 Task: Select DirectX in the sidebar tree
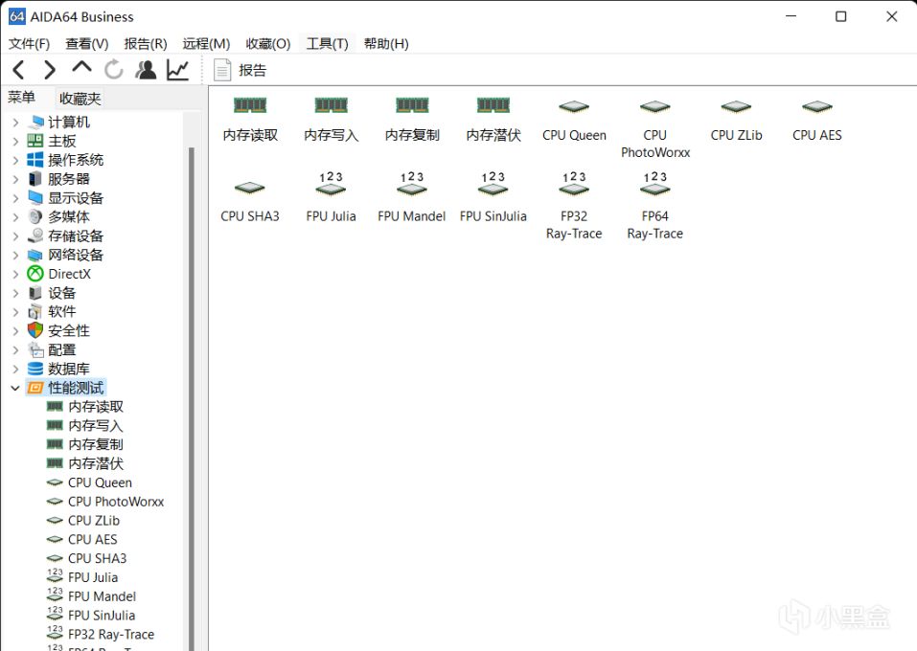69,274
